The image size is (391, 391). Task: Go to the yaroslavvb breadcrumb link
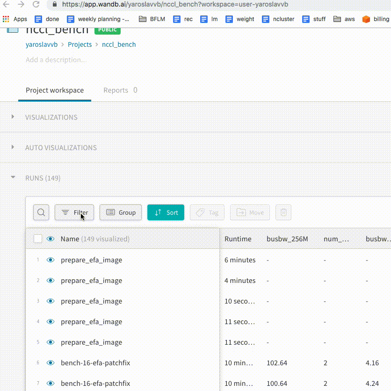pyautogui.click(x=42, y=44)
